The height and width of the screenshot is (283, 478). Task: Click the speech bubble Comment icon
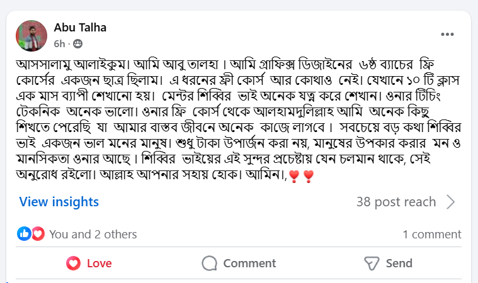[209, 263]
